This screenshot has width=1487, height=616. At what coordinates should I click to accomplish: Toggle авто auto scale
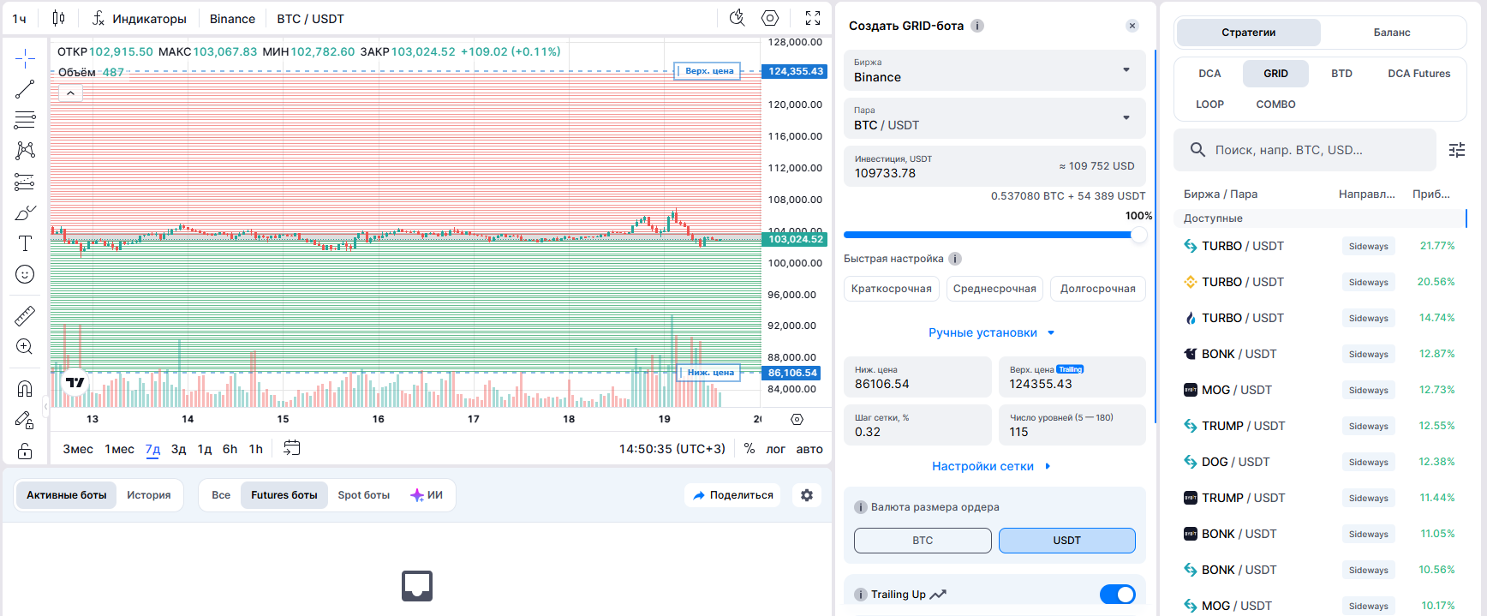click(809, 449)
